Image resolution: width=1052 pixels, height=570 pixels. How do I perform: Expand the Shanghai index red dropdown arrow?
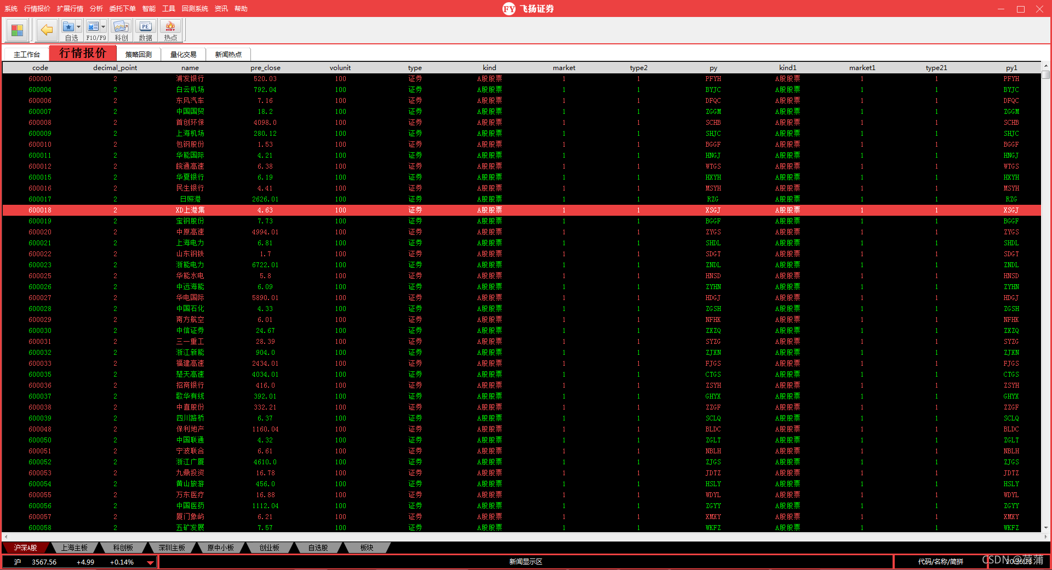(x=150, y=562)
